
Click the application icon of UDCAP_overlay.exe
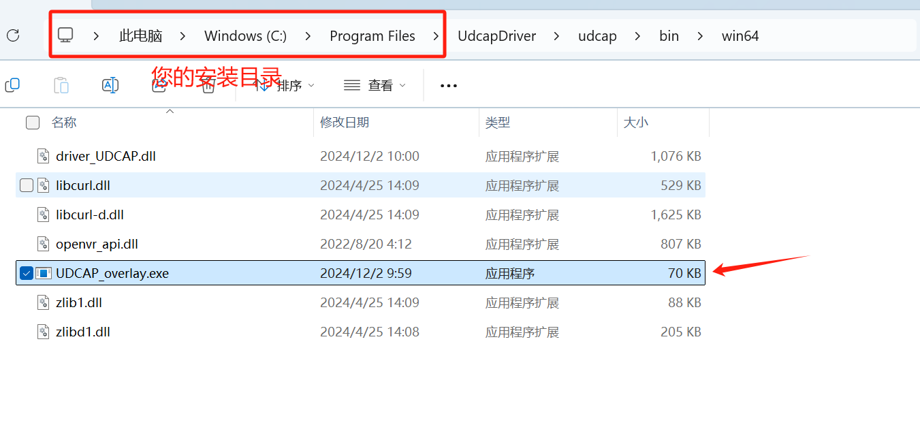44,273
